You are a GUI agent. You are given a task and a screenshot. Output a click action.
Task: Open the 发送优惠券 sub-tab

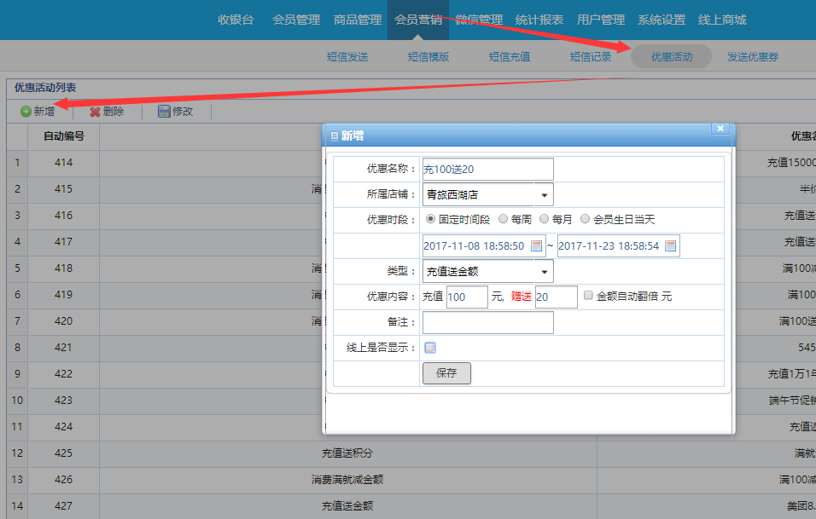[752, 57]
